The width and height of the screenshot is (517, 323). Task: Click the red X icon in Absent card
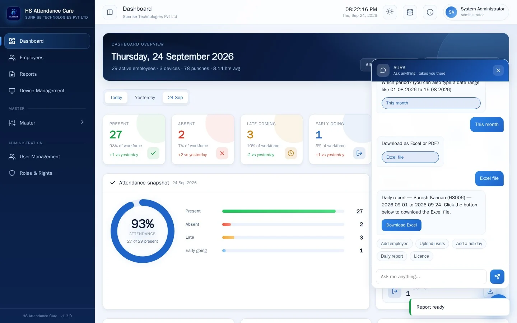pos(222,153)
